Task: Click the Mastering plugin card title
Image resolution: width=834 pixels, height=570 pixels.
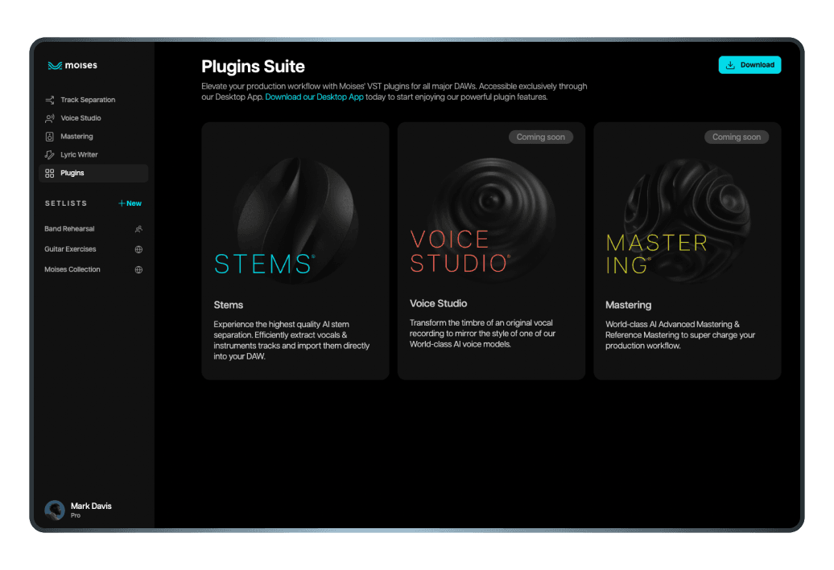Action: 628,305
